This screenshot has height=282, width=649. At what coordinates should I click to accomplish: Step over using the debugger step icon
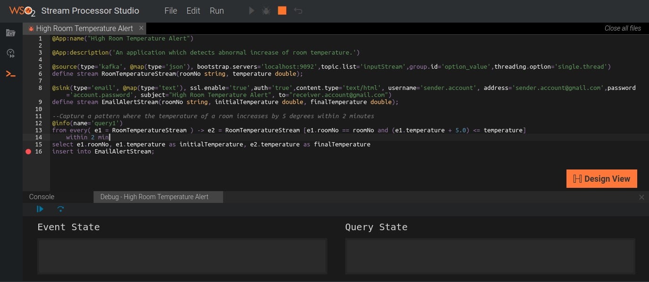(x=60, y=209)
